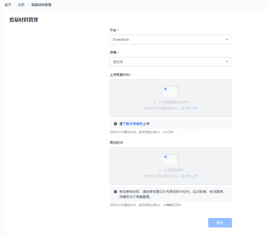Click the chevron arrow in 店铺 selector
Image resolution: width=267 pixels, height=235 pixels.
[x=227, y=62]
